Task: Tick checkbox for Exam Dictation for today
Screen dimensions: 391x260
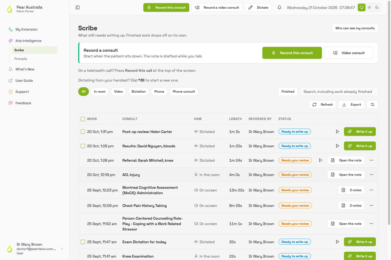Action: (83, 242)
